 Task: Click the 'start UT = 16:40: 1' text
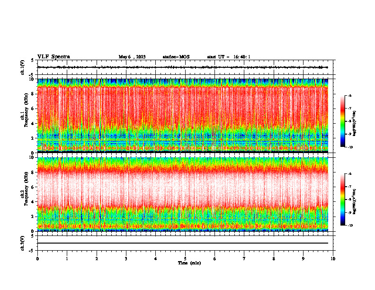tap(229, 57)
